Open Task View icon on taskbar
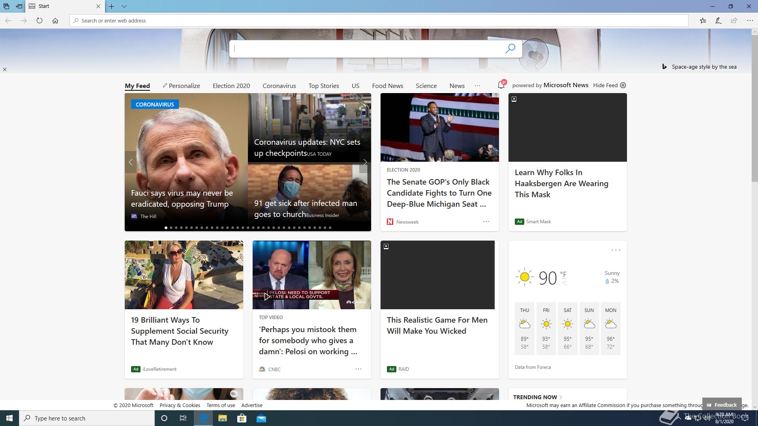The width and height of the screenshot is (758, 426). tap(183, 418)
